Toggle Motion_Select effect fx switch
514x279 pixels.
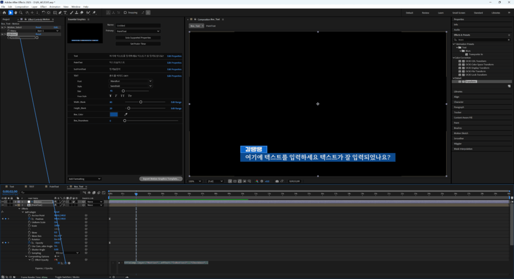5,28
